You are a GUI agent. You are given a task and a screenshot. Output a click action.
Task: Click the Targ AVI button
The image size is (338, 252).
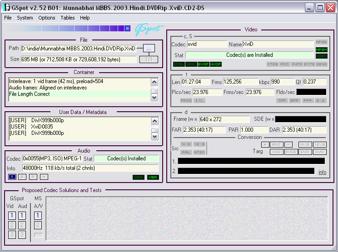click(276, 144)
